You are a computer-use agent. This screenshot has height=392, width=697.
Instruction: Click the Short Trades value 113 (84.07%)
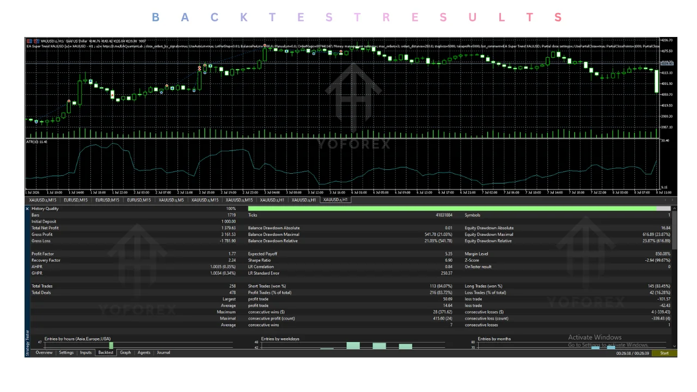[x=442, y=286]
